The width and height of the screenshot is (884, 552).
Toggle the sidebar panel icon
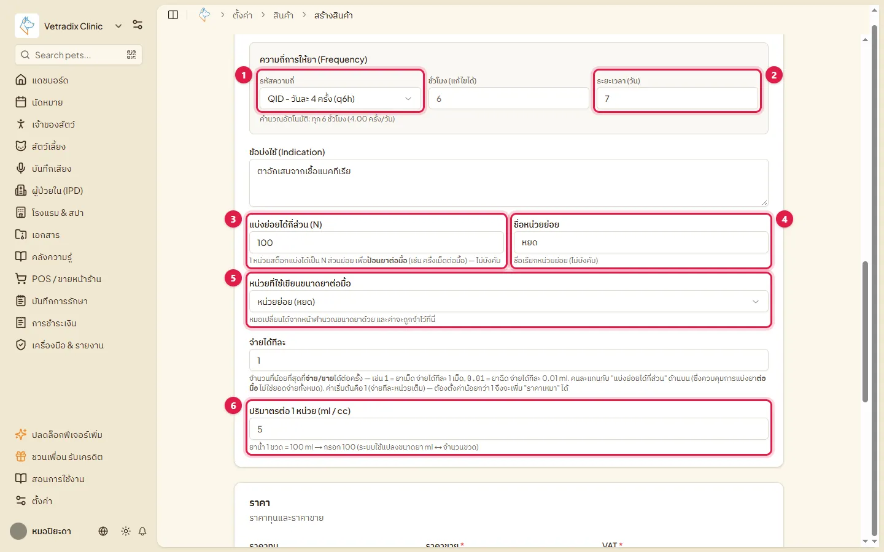pyautogui.click(x=173, y=15)
